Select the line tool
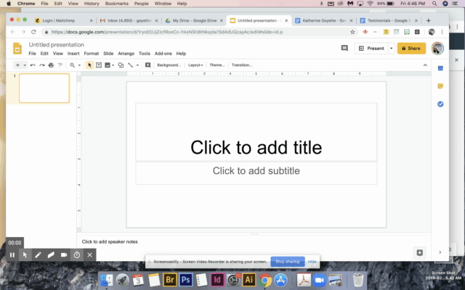Image resolution: width=465 pixels, height=290 pixels. click(x=130, y=65)
